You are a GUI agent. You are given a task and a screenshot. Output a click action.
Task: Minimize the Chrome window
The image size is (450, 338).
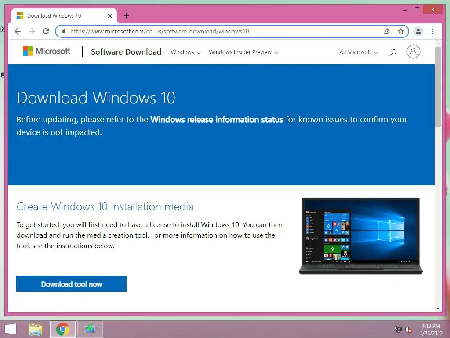coord(405,10)
